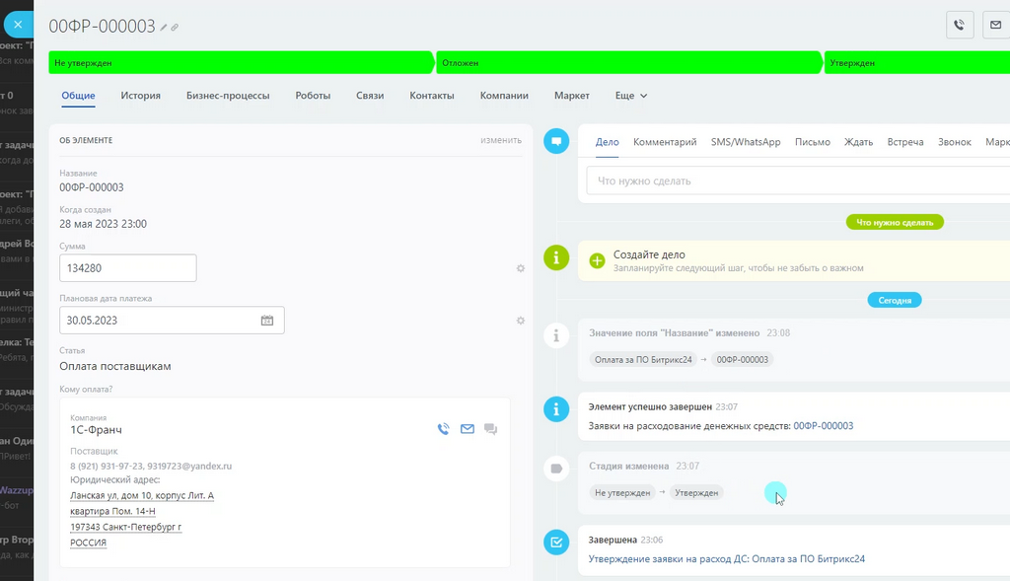
Task: Click 'Не утвержден' chip in Стадия изменена entry
Action: coord(622,493)
